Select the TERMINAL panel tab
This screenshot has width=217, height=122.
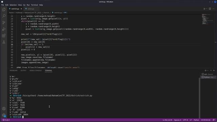[x=48, y=70]
